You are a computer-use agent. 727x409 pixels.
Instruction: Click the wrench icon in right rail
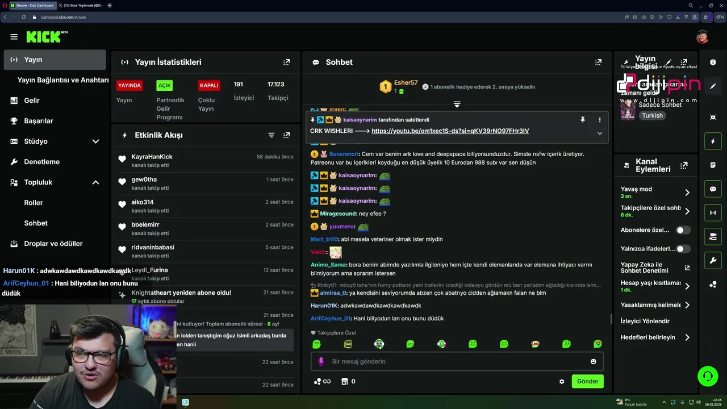[x=713, y=261]
